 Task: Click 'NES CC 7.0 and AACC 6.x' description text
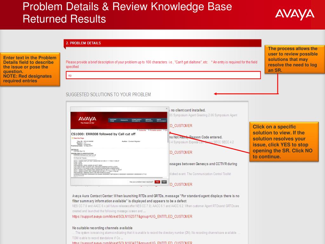[156, 208]
